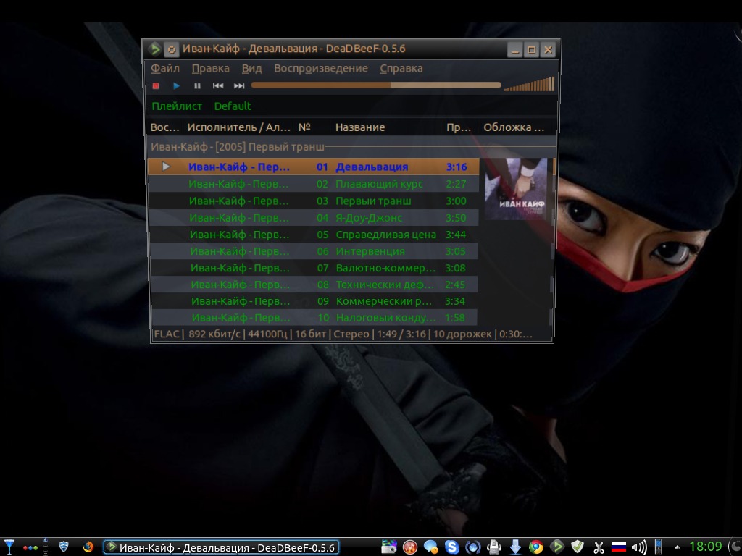The image size is (742, 556).
Task: Open the DeaDBeeF window menu icon in the title bar
Action: pos(155,49)
